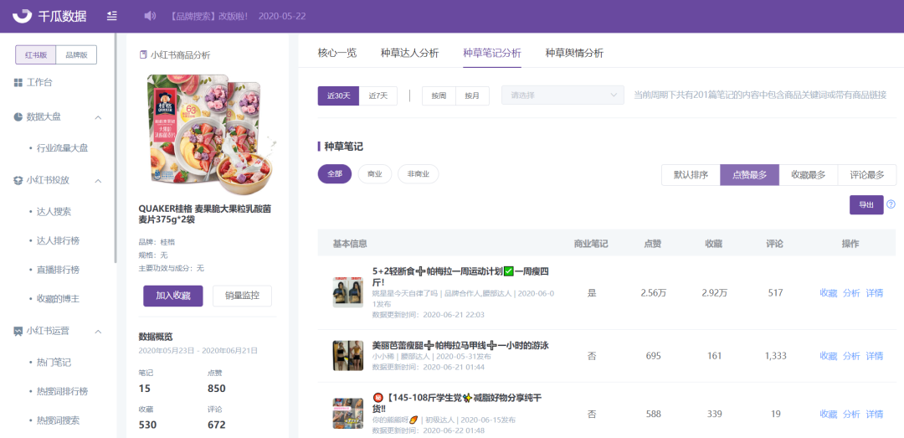Image resolution: width=904 pixels, height=438 pixels.
Task: Click 收藏 link for 5+2轻断食 note
Action: 829,293
